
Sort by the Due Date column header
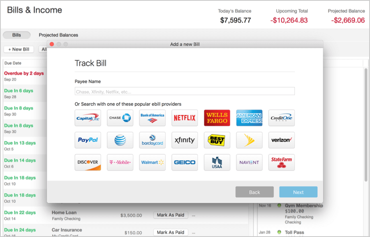point(13,63)
